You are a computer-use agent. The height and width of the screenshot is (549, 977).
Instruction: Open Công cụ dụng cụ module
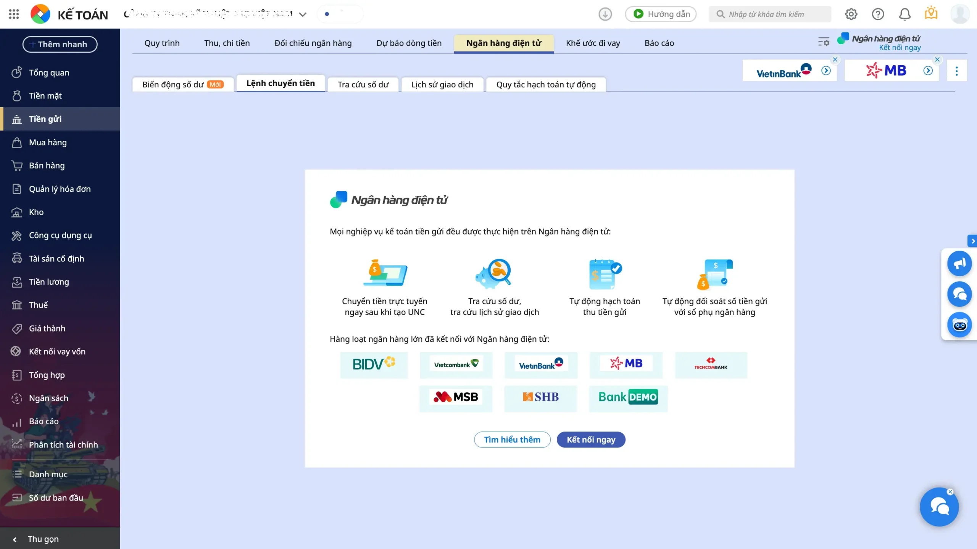point(60,235)
